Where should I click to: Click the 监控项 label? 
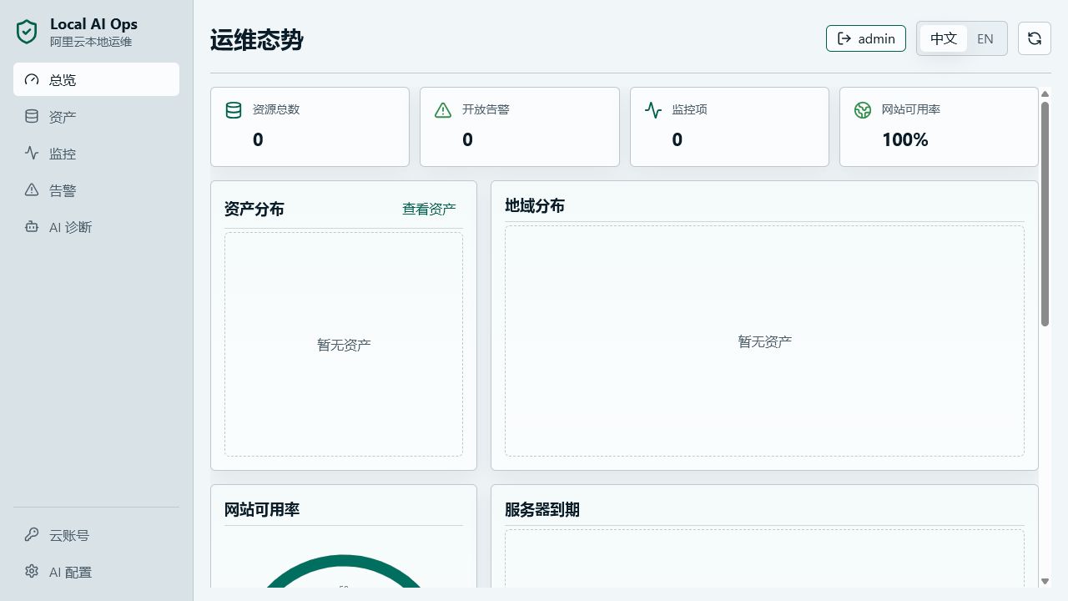point(689,109)
